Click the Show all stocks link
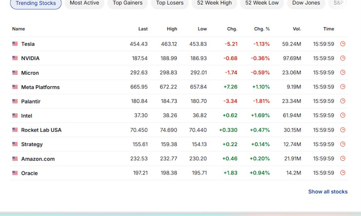 tap(328, 191)
